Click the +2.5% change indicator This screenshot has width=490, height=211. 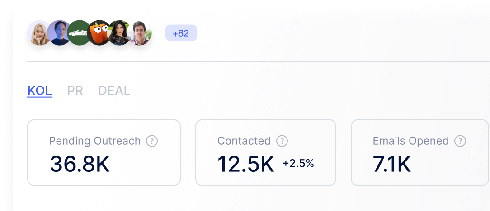(x=298, y=164)
